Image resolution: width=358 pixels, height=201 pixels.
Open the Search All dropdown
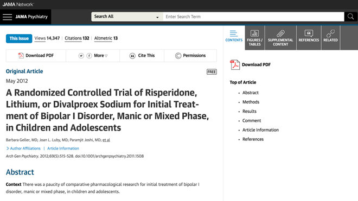click(127, 17)
